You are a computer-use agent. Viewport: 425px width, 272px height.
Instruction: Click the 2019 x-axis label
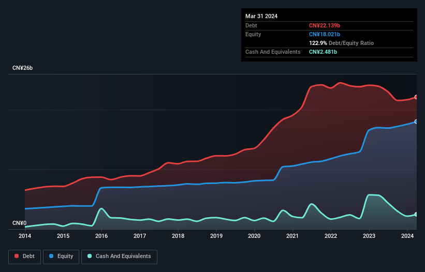pos(216,236)
